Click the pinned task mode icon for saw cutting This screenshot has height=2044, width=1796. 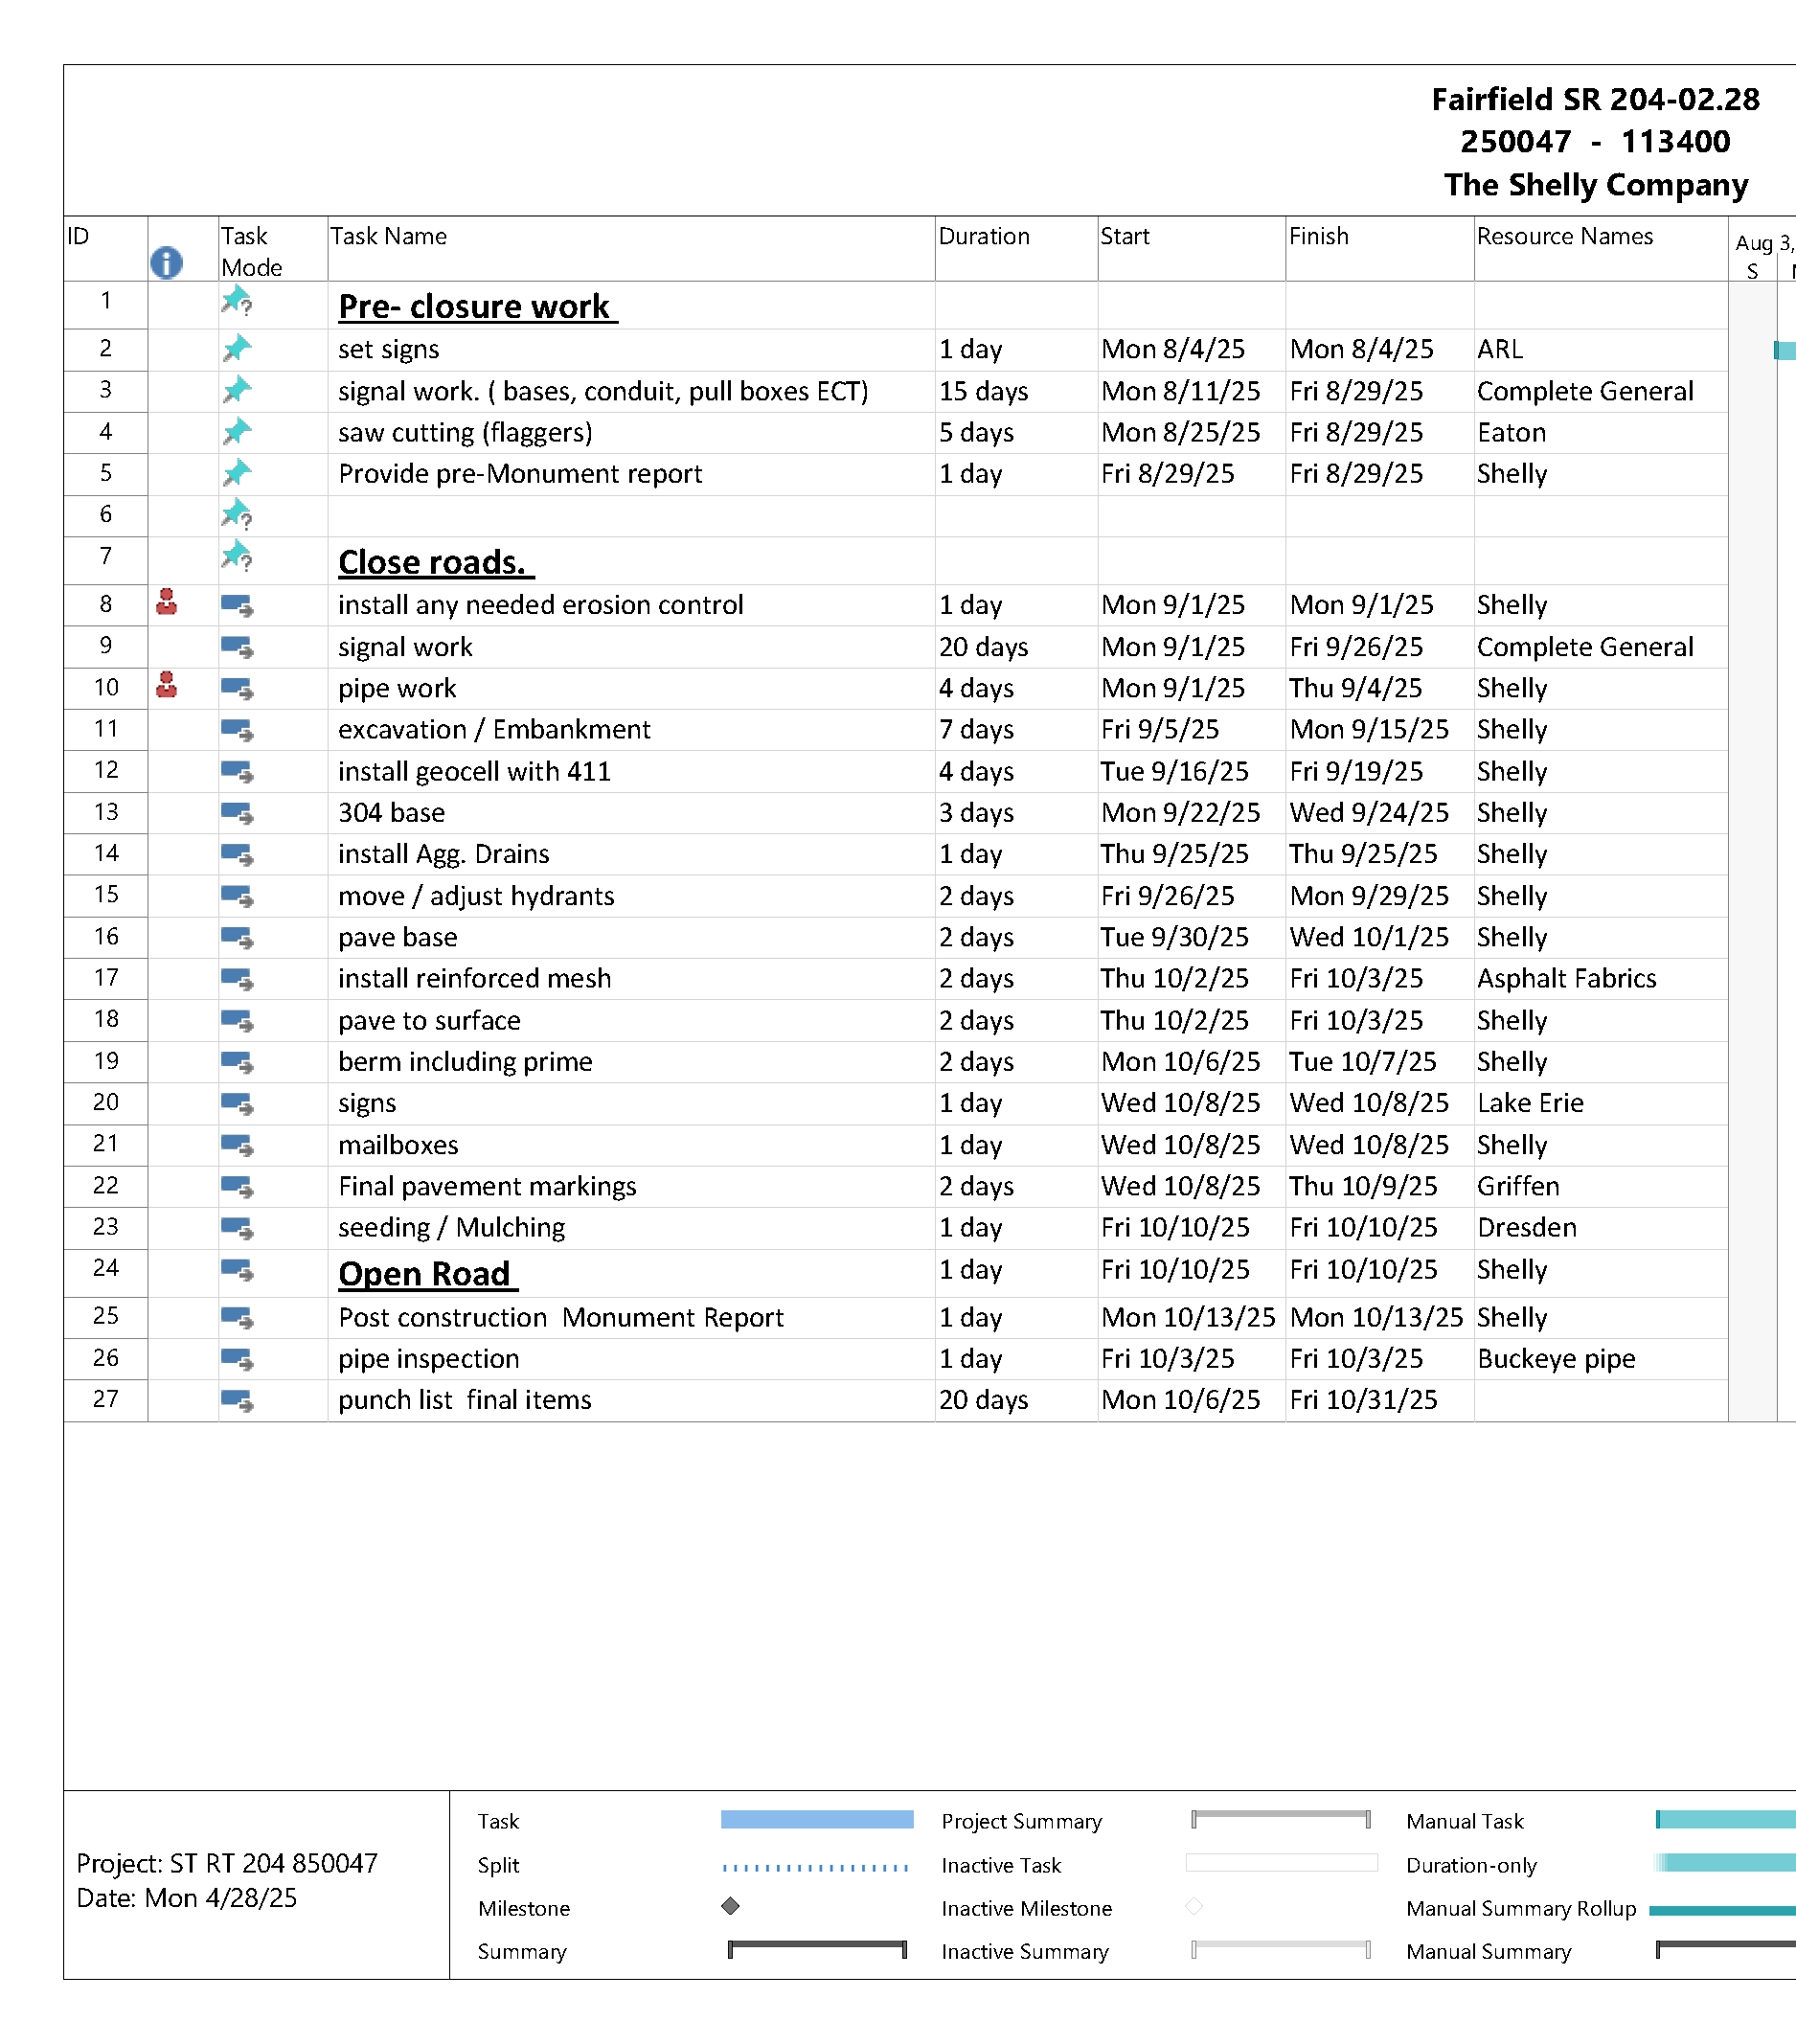[237, 432]
